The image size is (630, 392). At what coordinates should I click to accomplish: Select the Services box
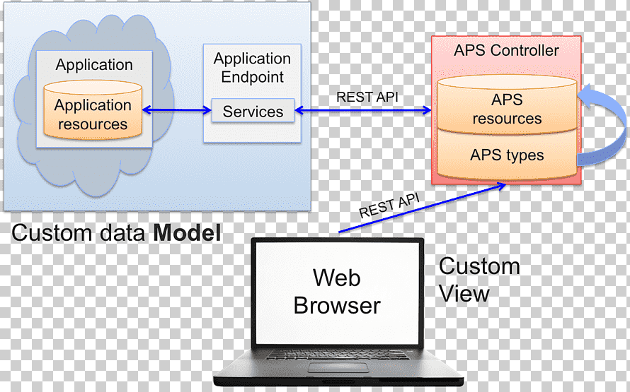[x=253, y=111]
